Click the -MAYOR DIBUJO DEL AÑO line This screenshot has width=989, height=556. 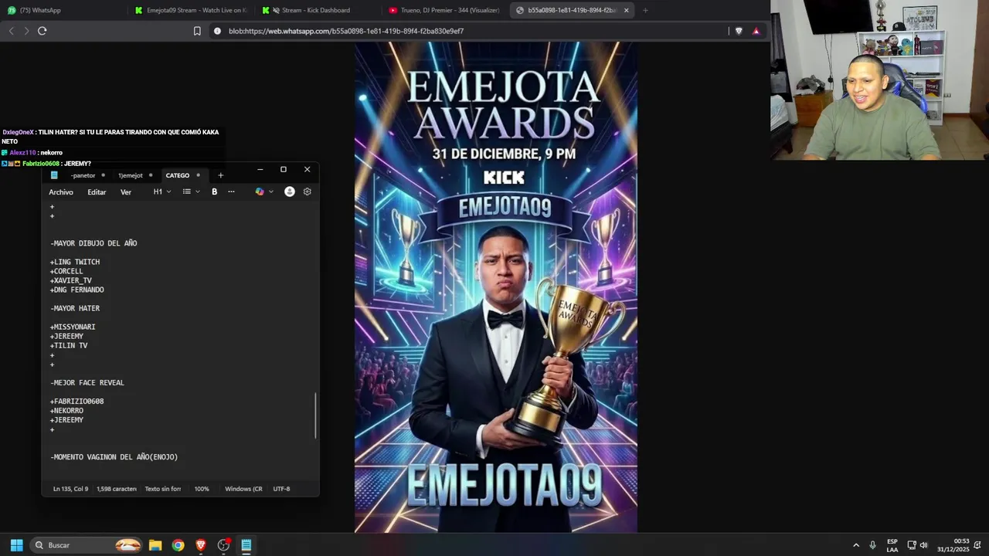coord(93,243)
